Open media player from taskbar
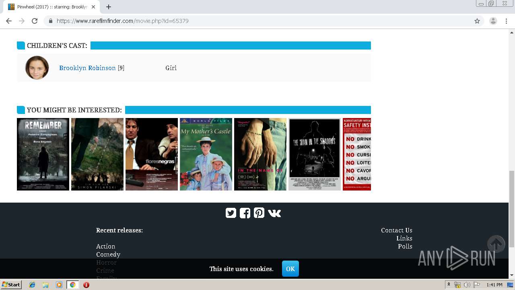Viewport: 515px width, 290px height. 59,285
